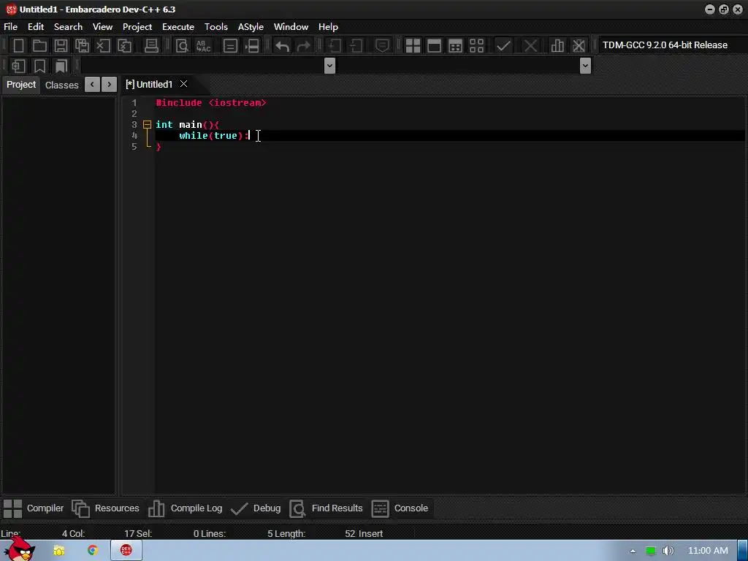Run the program via window icon

point(434,46)
